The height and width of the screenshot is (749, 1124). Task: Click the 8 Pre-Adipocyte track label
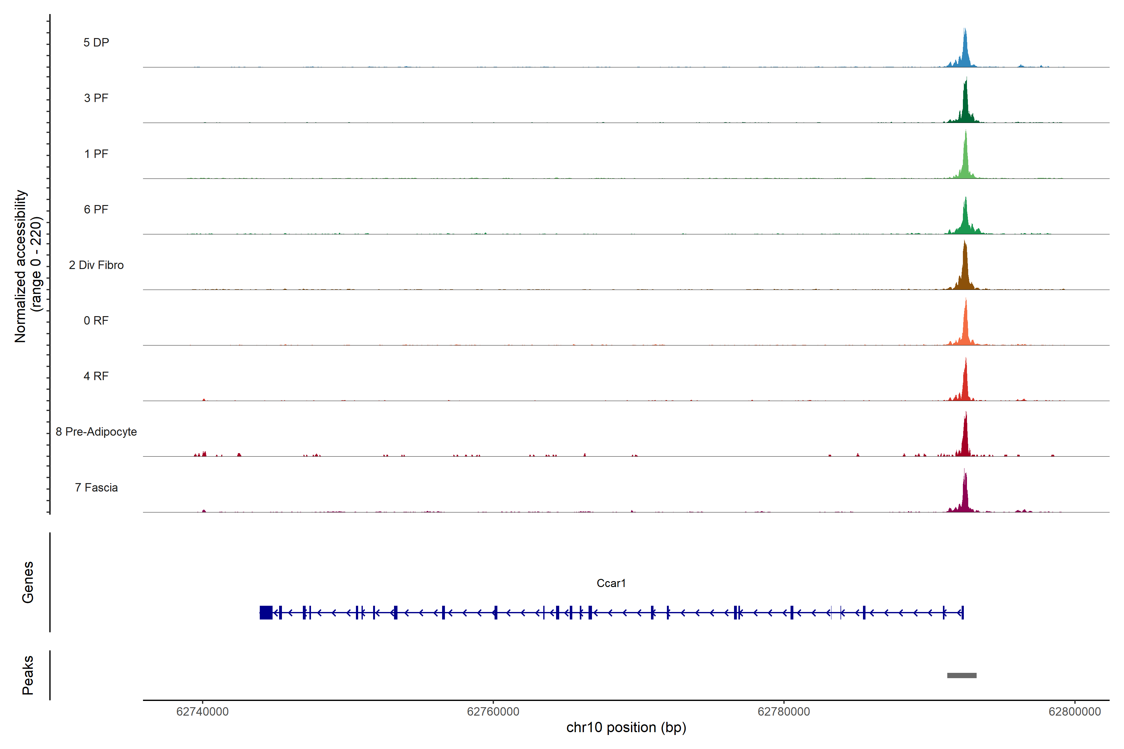click(x=96, y=432)
